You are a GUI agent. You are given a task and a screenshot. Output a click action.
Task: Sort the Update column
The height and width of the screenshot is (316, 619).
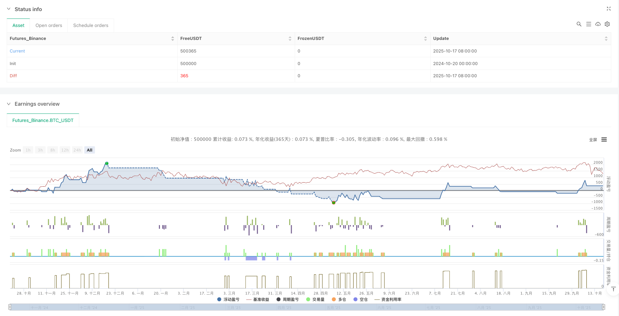(606, 38)
